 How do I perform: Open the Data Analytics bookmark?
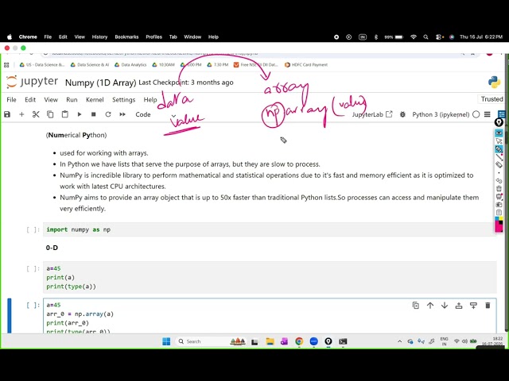130,65
